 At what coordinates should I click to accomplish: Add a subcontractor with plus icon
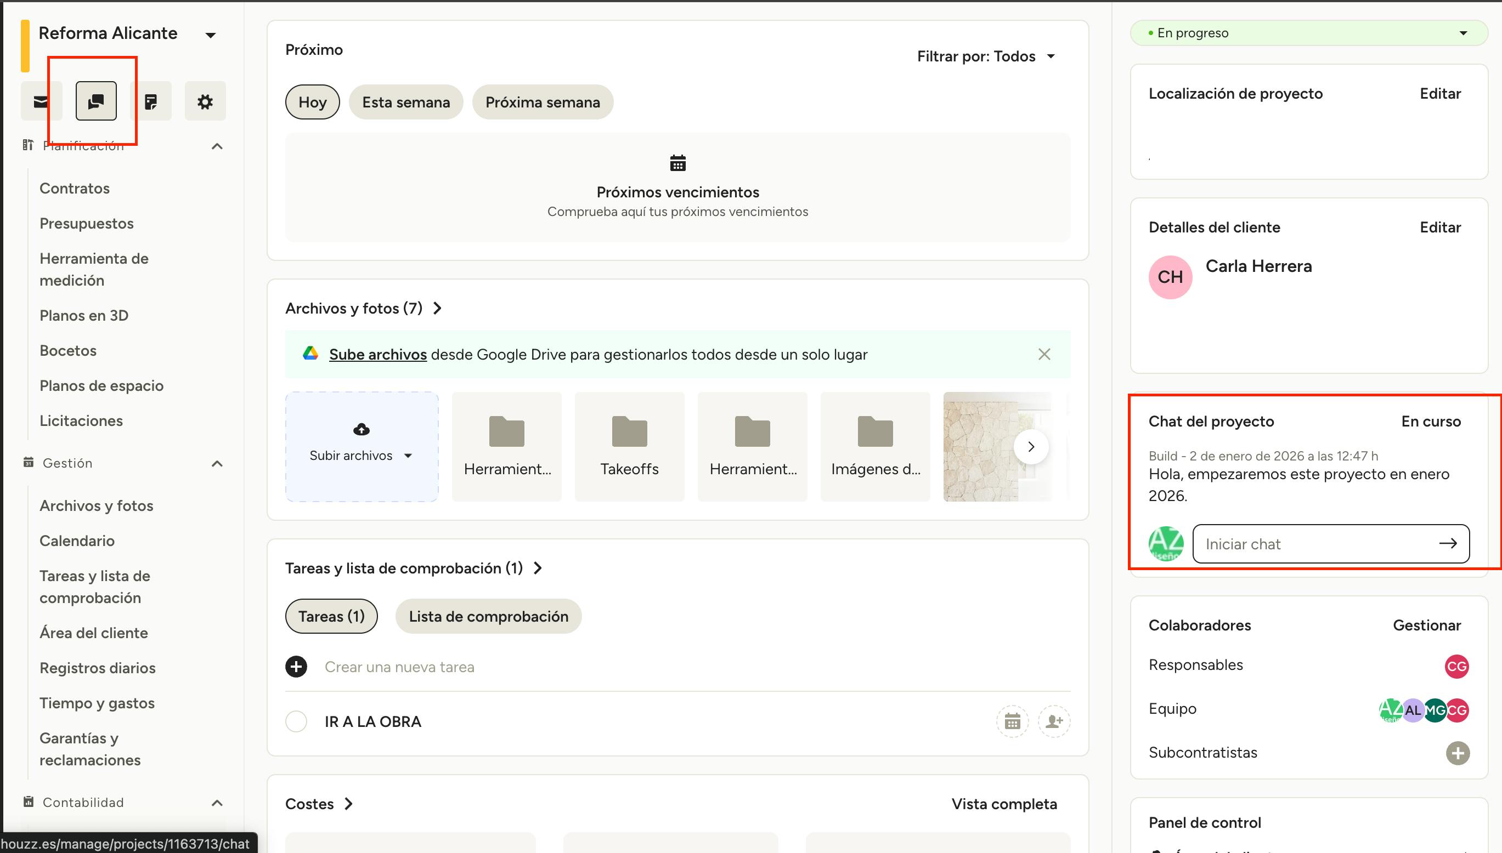pos(1457,753)
